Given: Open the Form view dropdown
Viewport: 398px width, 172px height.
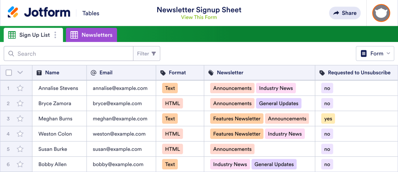Looking at the screenshot, I should [375, 54].
